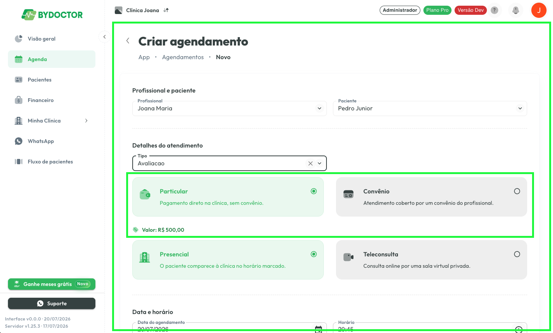Switch clinic using the swap arrows icon

(166, 10)
